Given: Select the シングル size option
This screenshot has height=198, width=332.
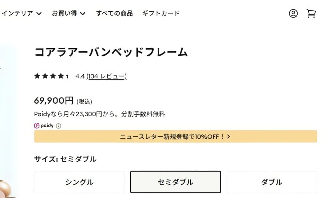Looking at the screenshot, I should (x=79, y=182).
